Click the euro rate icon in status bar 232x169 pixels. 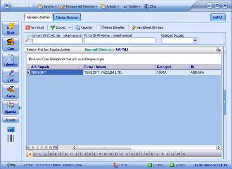[x=172, y=165]
